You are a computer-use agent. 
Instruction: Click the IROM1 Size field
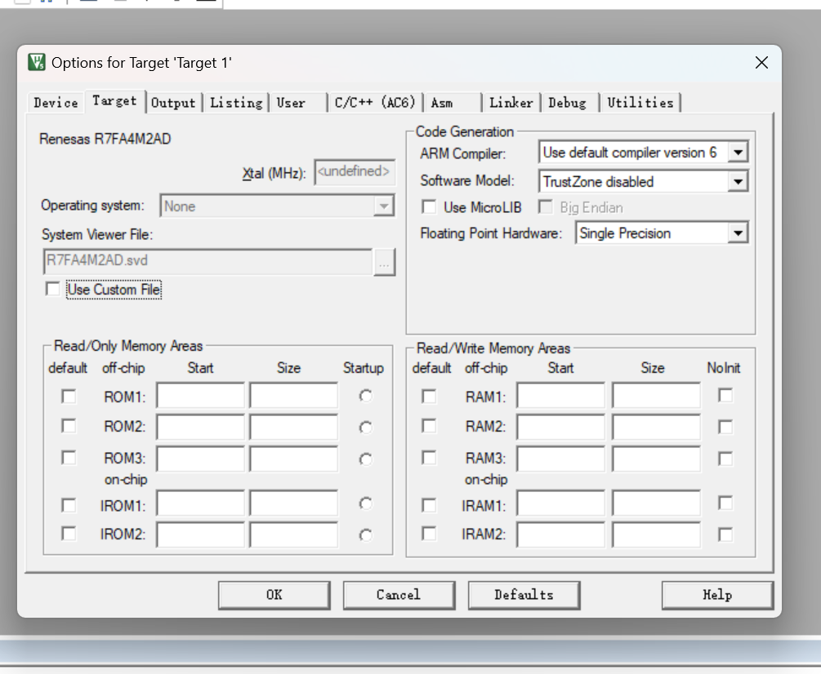(x=293, y=504)
